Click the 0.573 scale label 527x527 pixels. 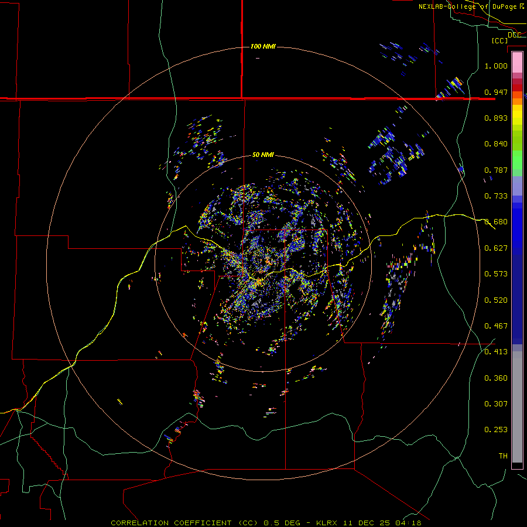click(496, 274)
